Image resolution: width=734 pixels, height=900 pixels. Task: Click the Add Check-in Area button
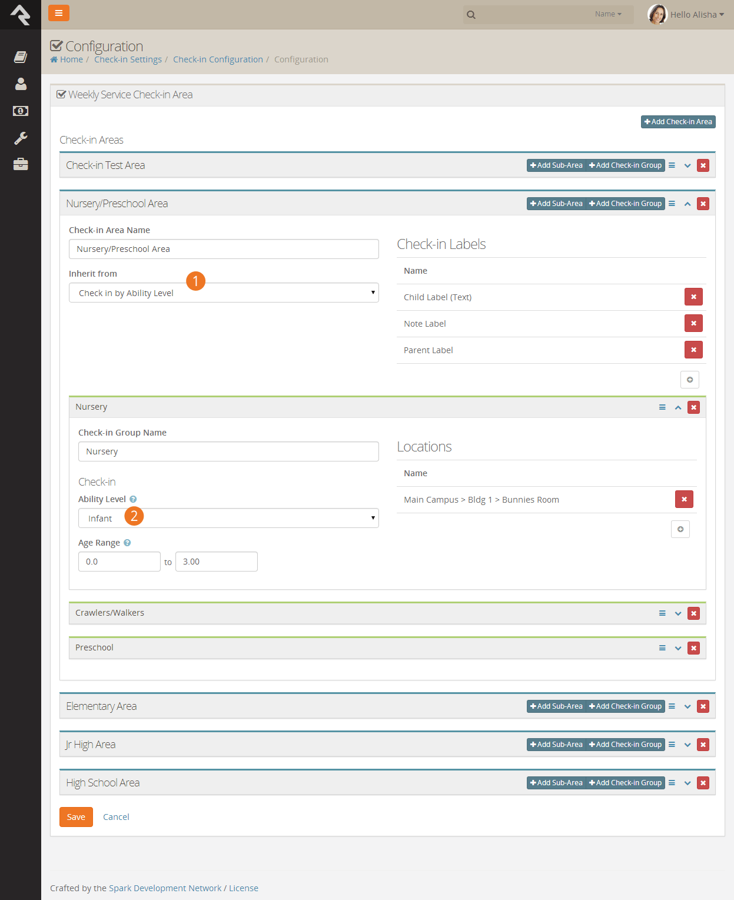(x=678, y=122)
